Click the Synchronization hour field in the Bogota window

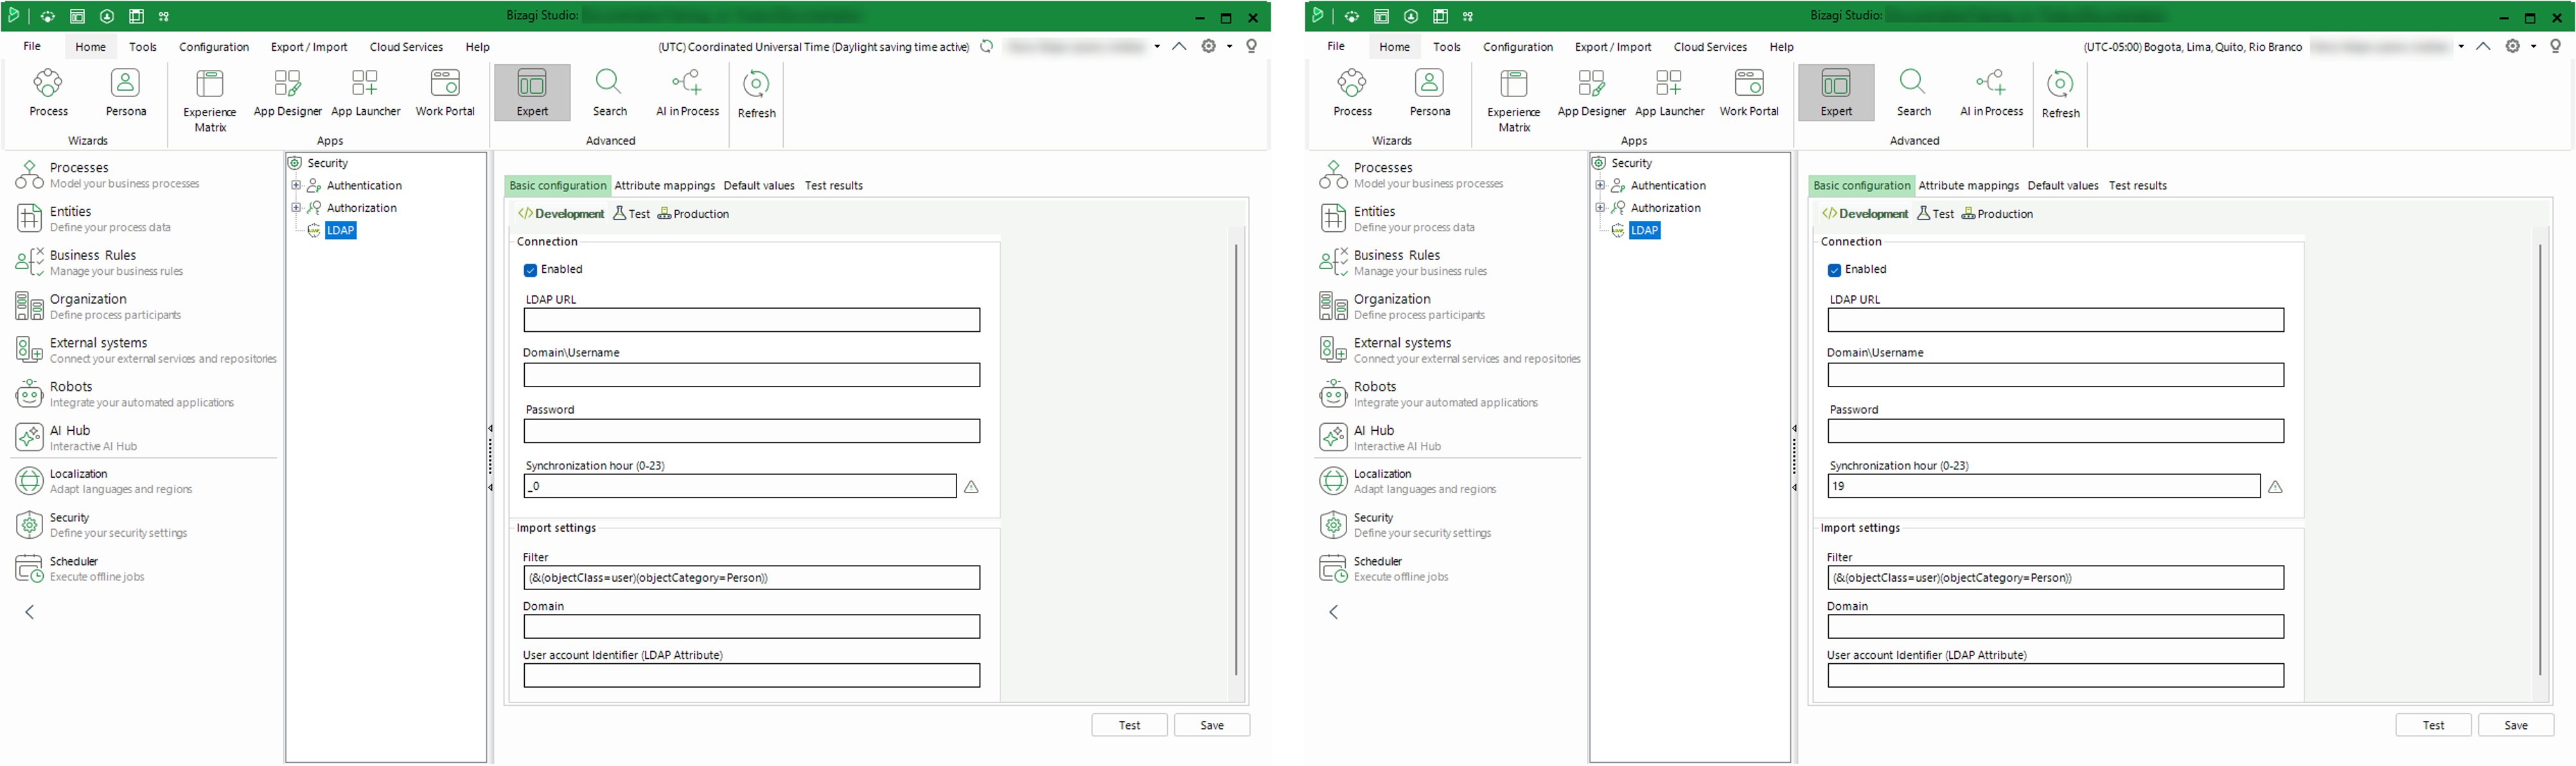2044,486
